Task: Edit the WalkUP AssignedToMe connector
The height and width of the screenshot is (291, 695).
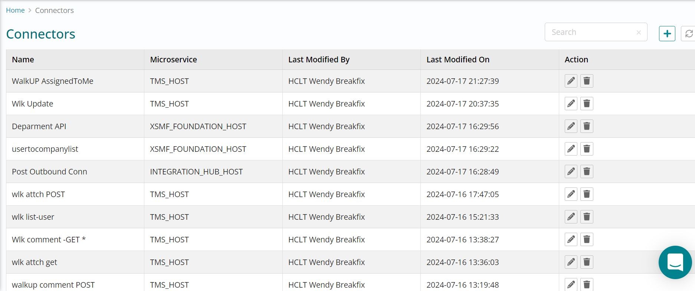Action: [571, 81]
